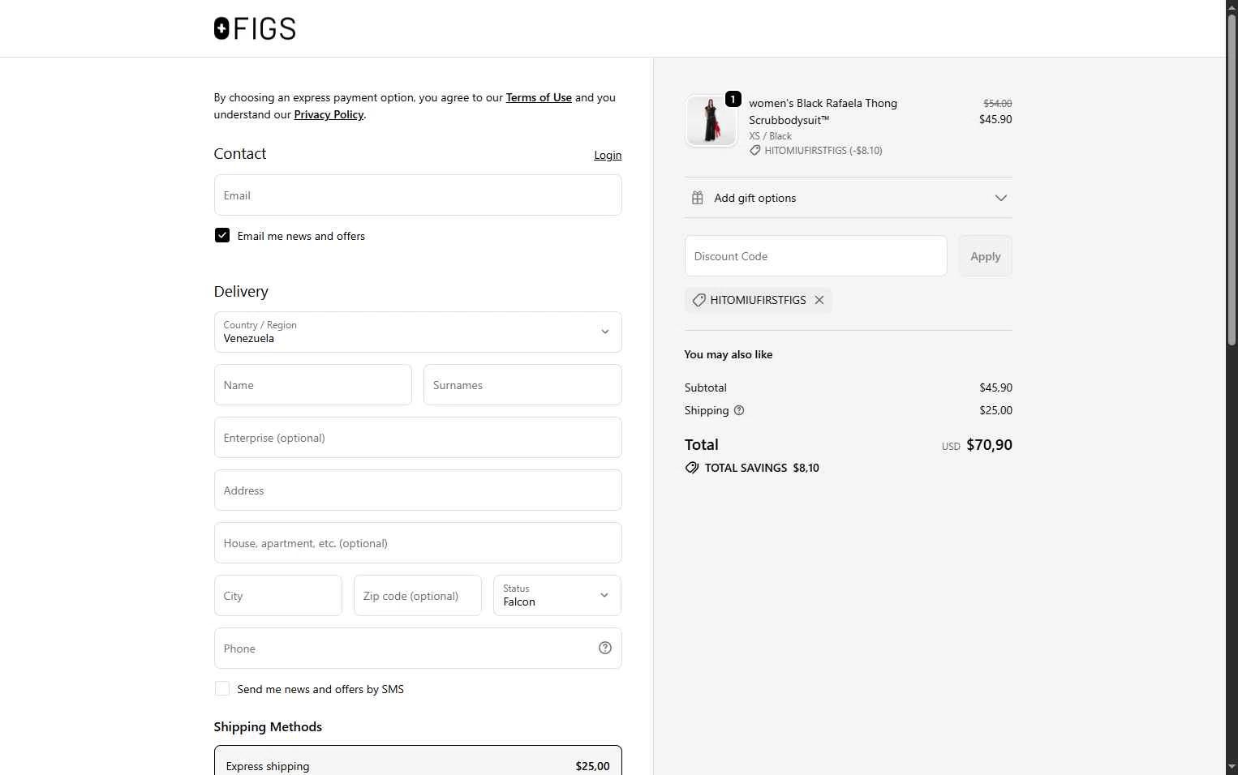Remove the HITOMIUFIRSTFIGS discount code
The height and width of the screenshot is (775, 1238).
[819, 300]
